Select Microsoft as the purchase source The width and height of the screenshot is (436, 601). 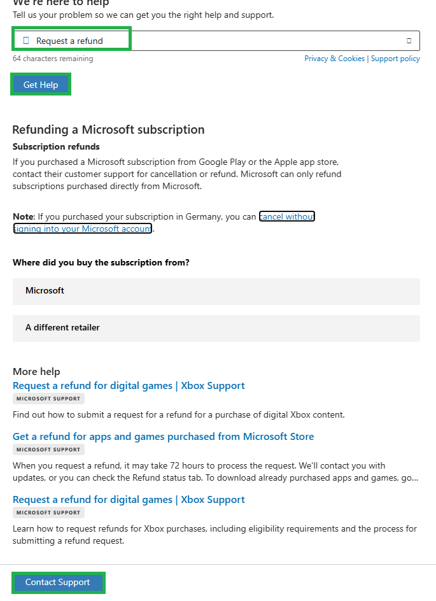tap(216, 292)
